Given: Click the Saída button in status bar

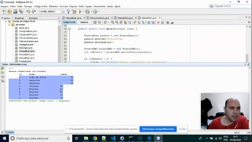Looking at the screenshot, I should [x=9, y=133].
